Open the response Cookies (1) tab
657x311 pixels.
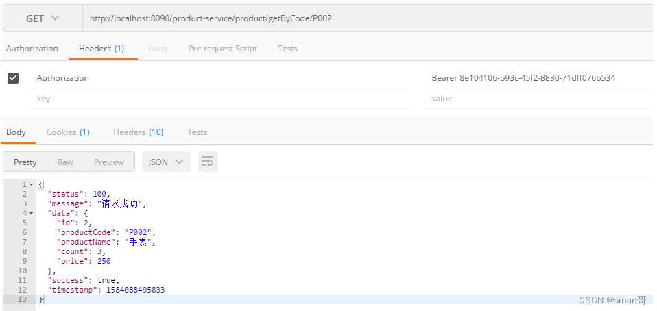68,132
